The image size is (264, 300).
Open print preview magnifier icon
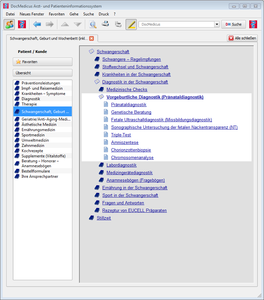pos(93,25)
